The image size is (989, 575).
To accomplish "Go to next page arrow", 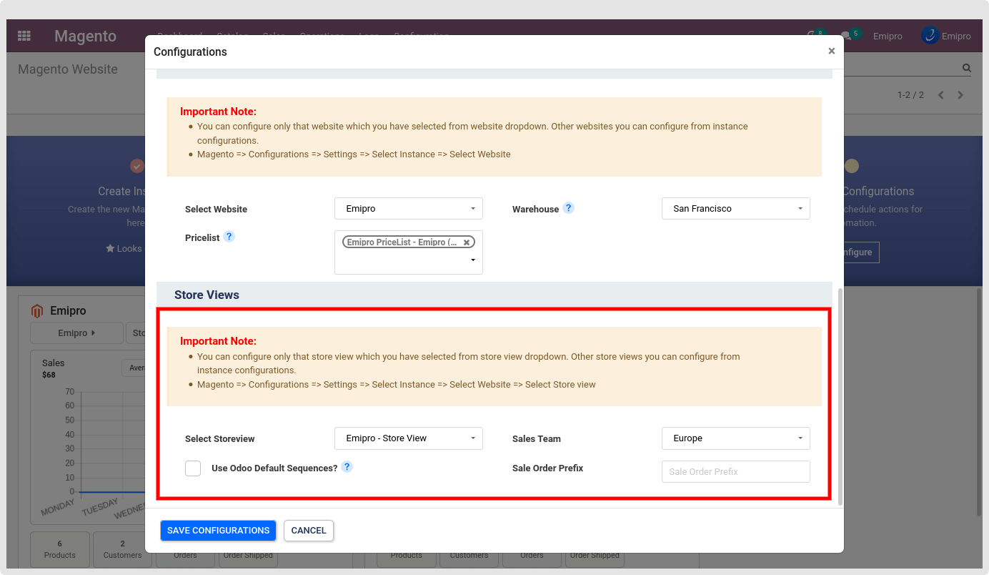I will click(960, 95).
